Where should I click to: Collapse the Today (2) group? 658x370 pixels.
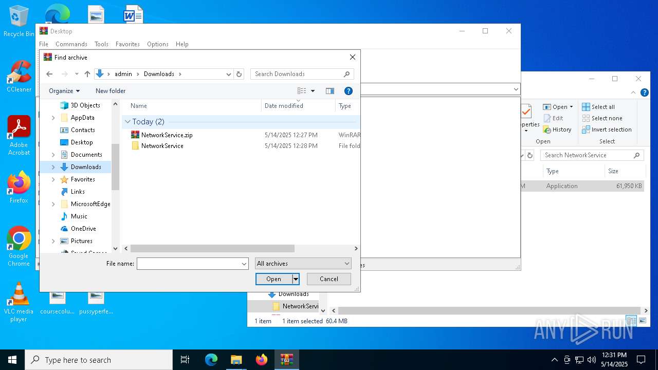coord(127,122)
